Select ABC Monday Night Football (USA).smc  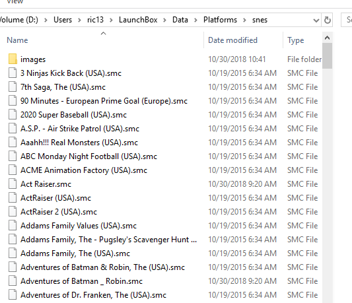88,156
